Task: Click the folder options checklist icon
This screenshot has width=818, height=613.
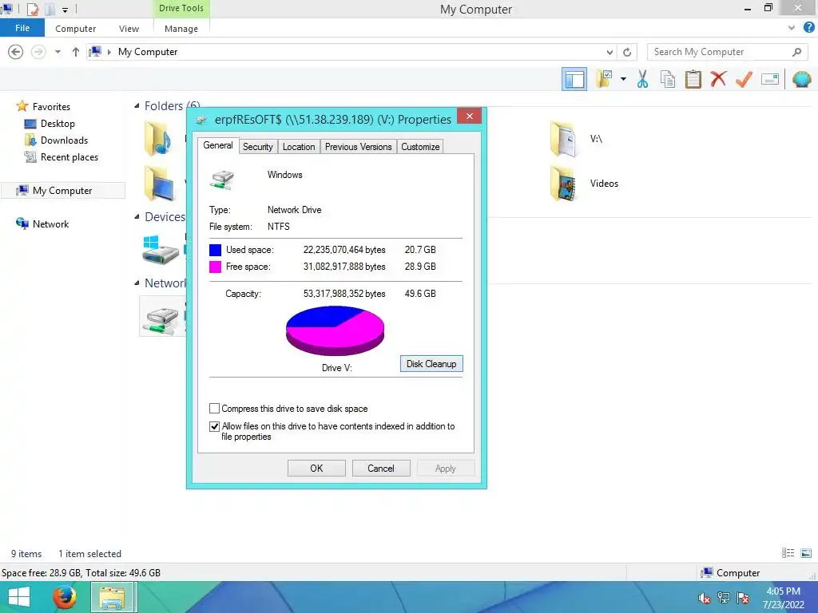Action: 604,79
